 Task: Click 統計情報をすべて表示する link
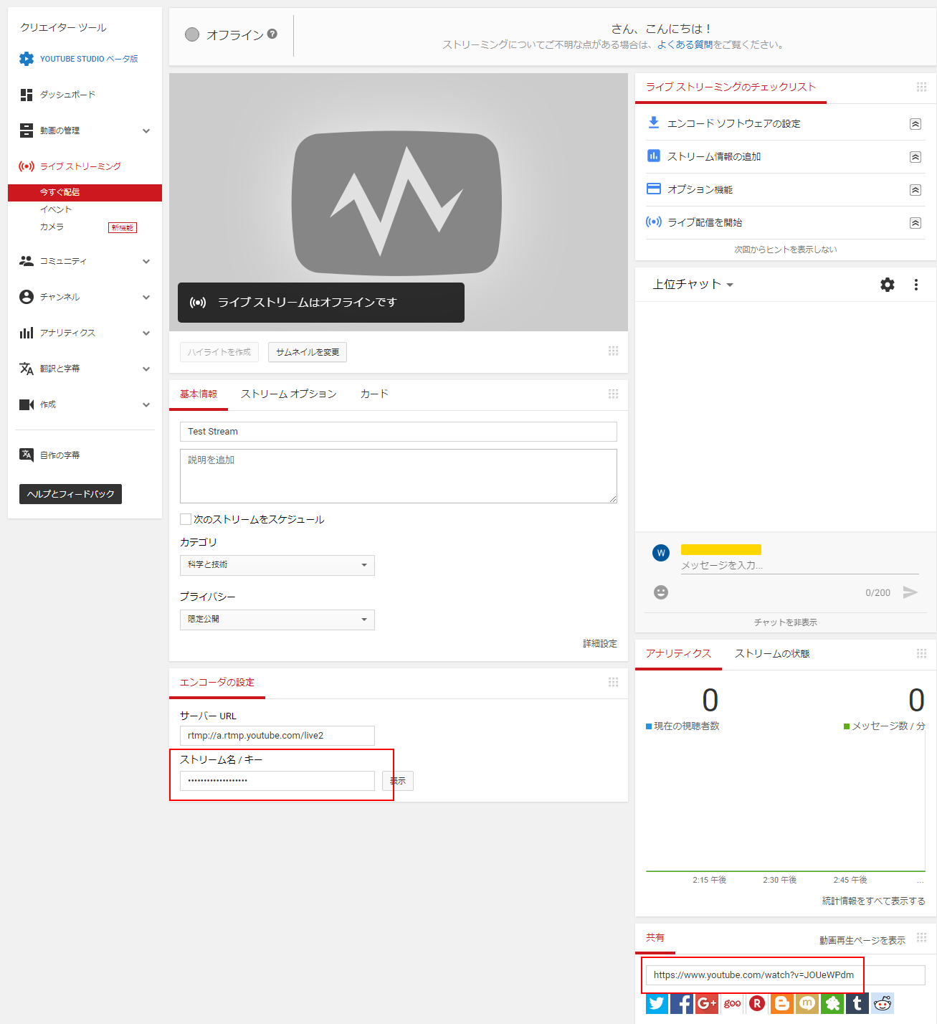pos(874,901)
